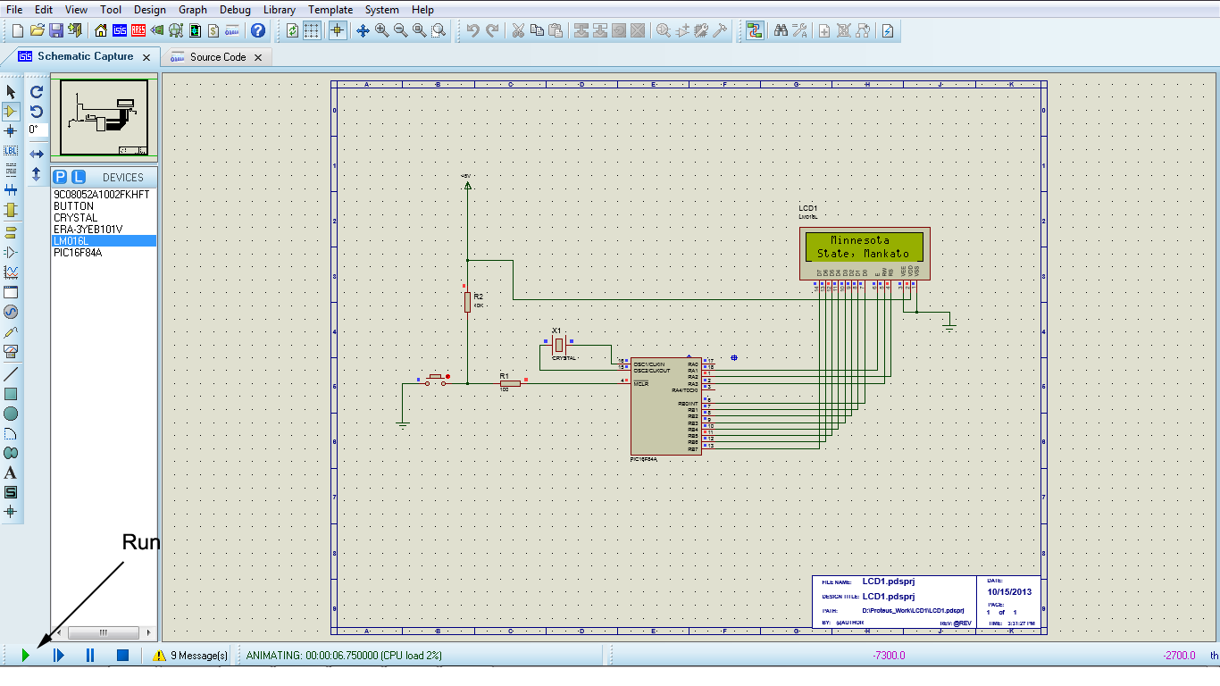1220x686 pixels.
Task: Click the Rotate Clockwise icon
Action: 36,92
